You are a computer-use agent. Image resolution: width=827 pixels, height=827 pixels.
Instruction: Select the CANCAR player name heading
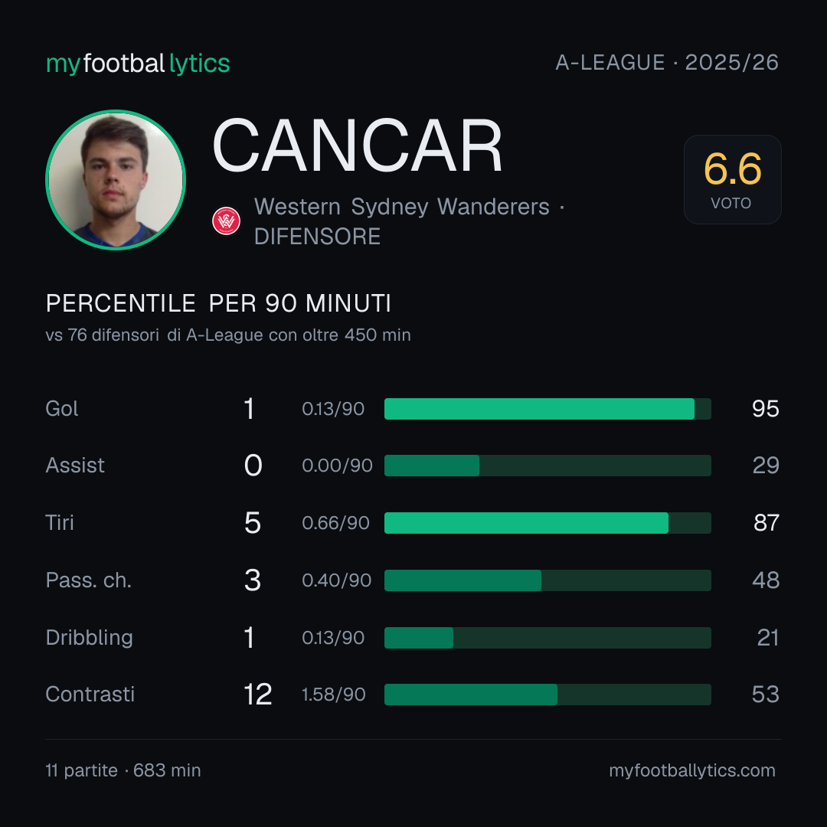357,145
